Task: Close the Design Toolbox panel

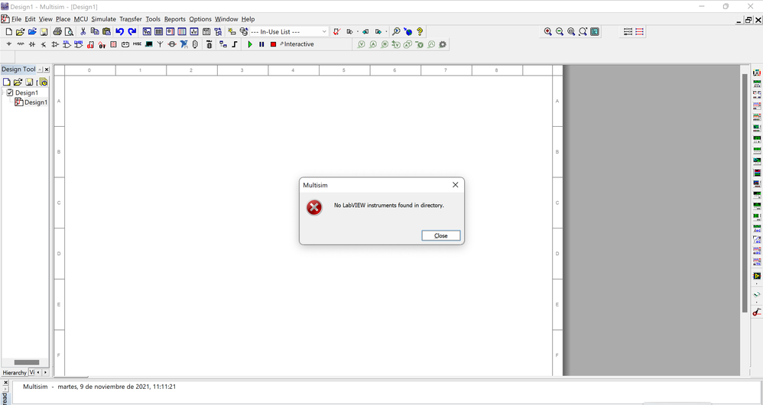Action: [47, 70]
